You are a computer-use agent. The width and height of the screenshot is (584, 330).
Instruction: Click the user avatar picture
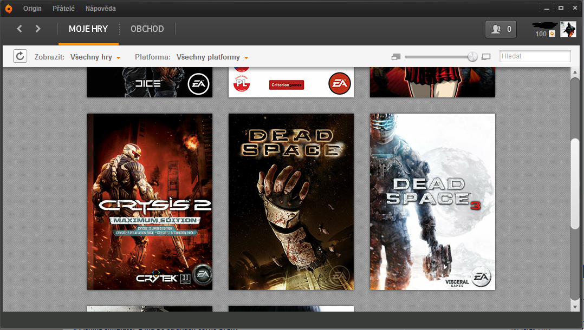[x=568, y=29]
